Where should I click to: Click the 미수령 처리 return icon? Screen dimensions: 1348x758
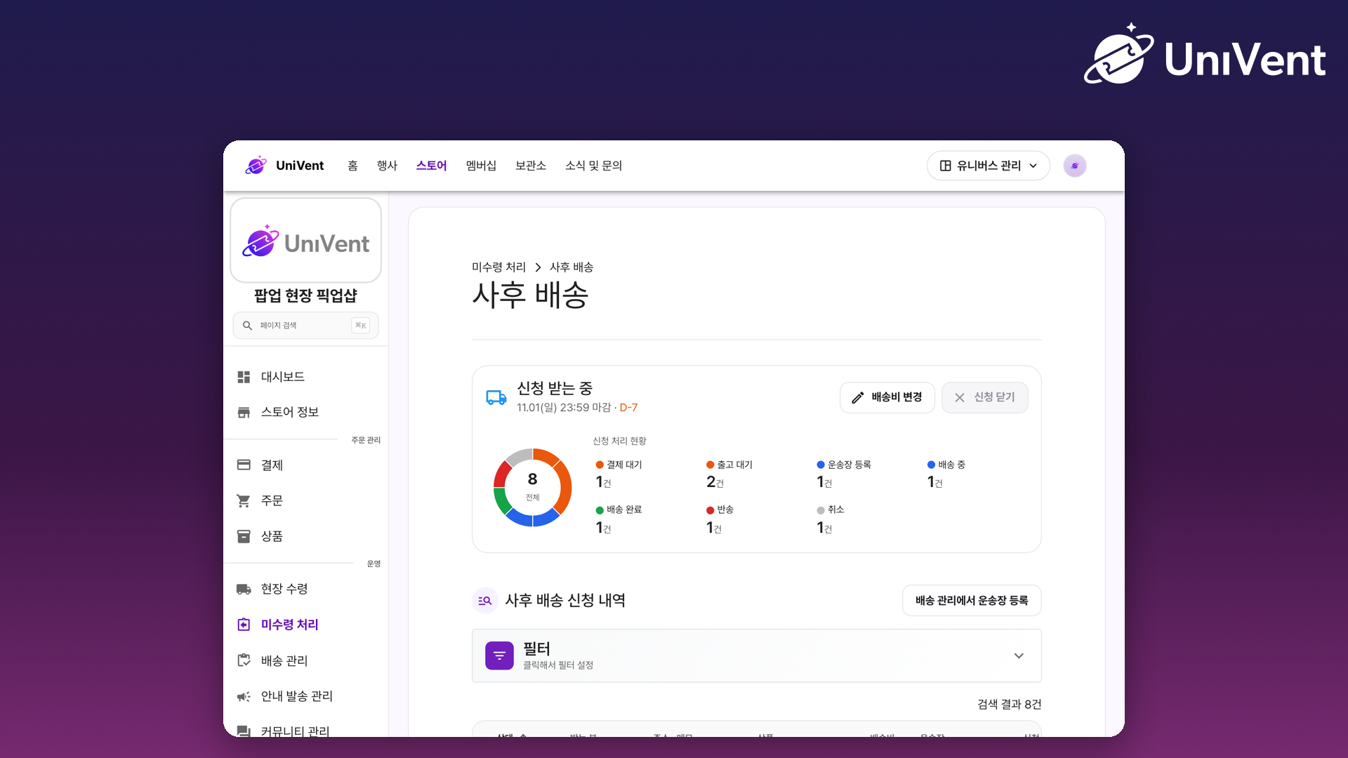(244, 625)
